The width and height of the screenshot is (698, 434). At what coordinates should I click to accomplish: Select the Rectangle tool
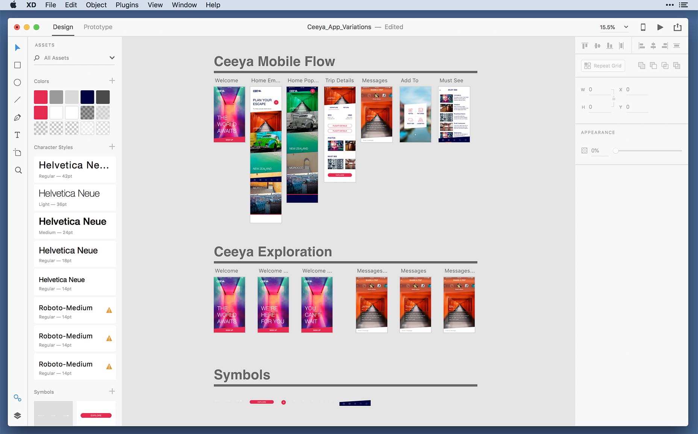(17, 65)
